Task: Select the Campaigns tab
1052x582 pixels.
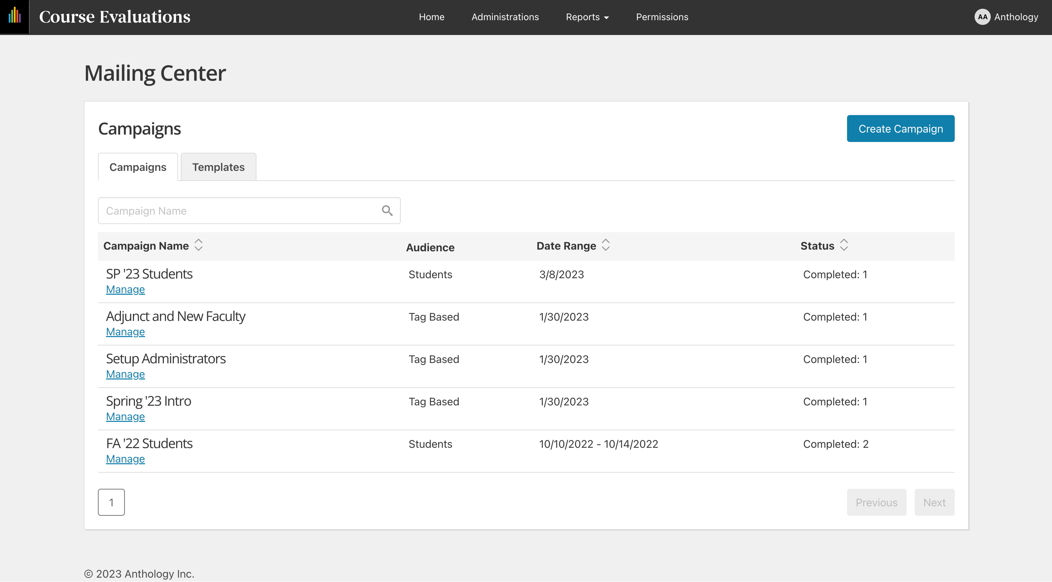Action: [x=138, y=167]
